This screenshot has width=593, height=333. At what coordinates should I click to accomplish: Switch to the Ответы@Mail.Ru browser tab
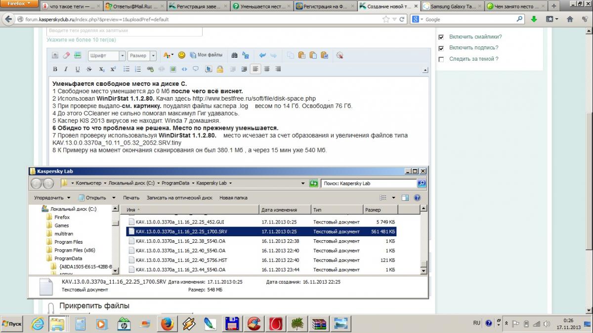tap(134, 6)
